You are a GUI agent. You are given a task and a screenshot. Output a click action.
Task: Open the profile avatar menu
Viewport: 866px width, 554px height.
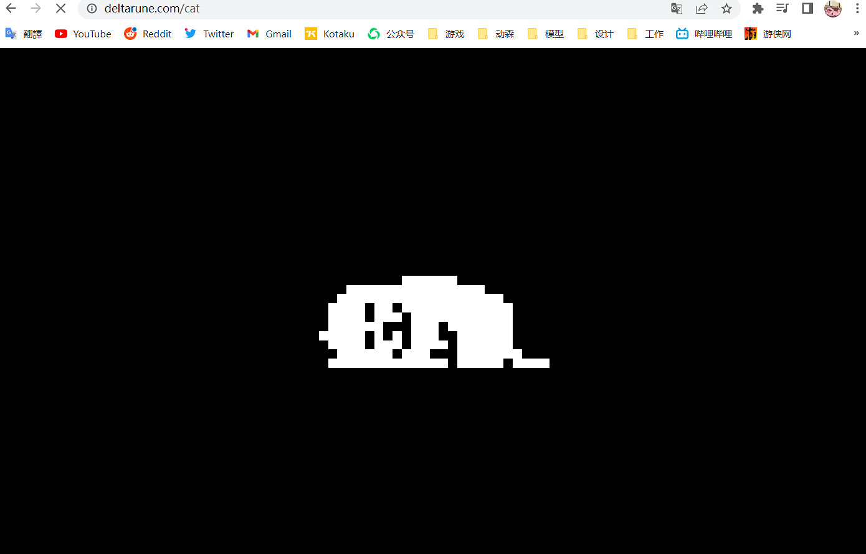click(x=832, y=9)
